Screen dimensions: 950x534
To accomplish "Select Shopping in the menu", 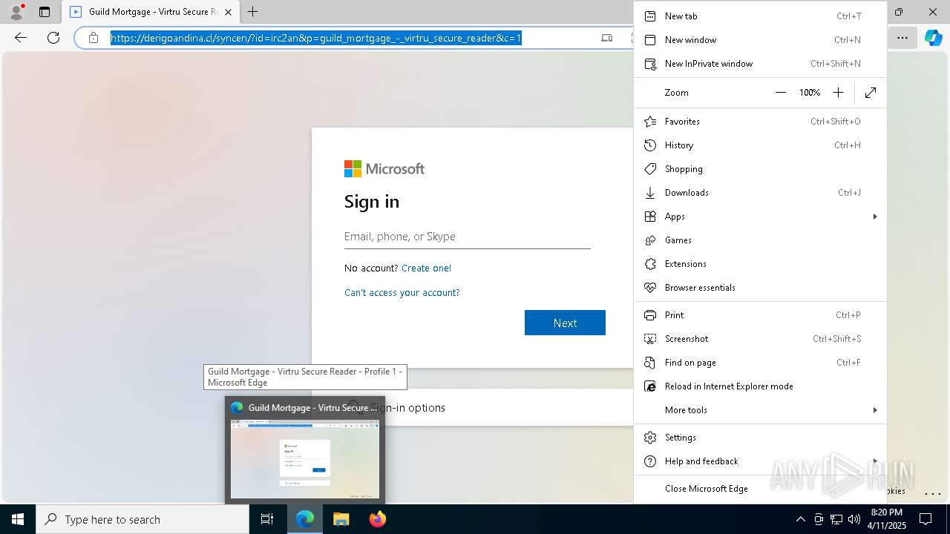I will pos(760,169).
